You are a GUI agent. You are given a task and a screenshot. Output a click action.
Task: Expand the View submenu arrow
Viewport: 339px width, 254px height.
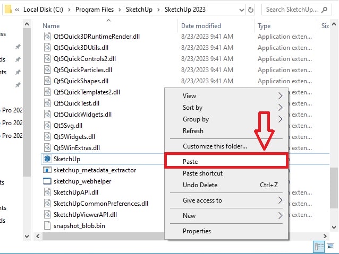(280, 95)
